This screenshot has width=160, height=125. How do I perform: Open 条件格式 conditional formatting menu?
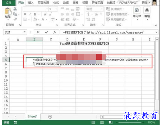click(115, 9)
